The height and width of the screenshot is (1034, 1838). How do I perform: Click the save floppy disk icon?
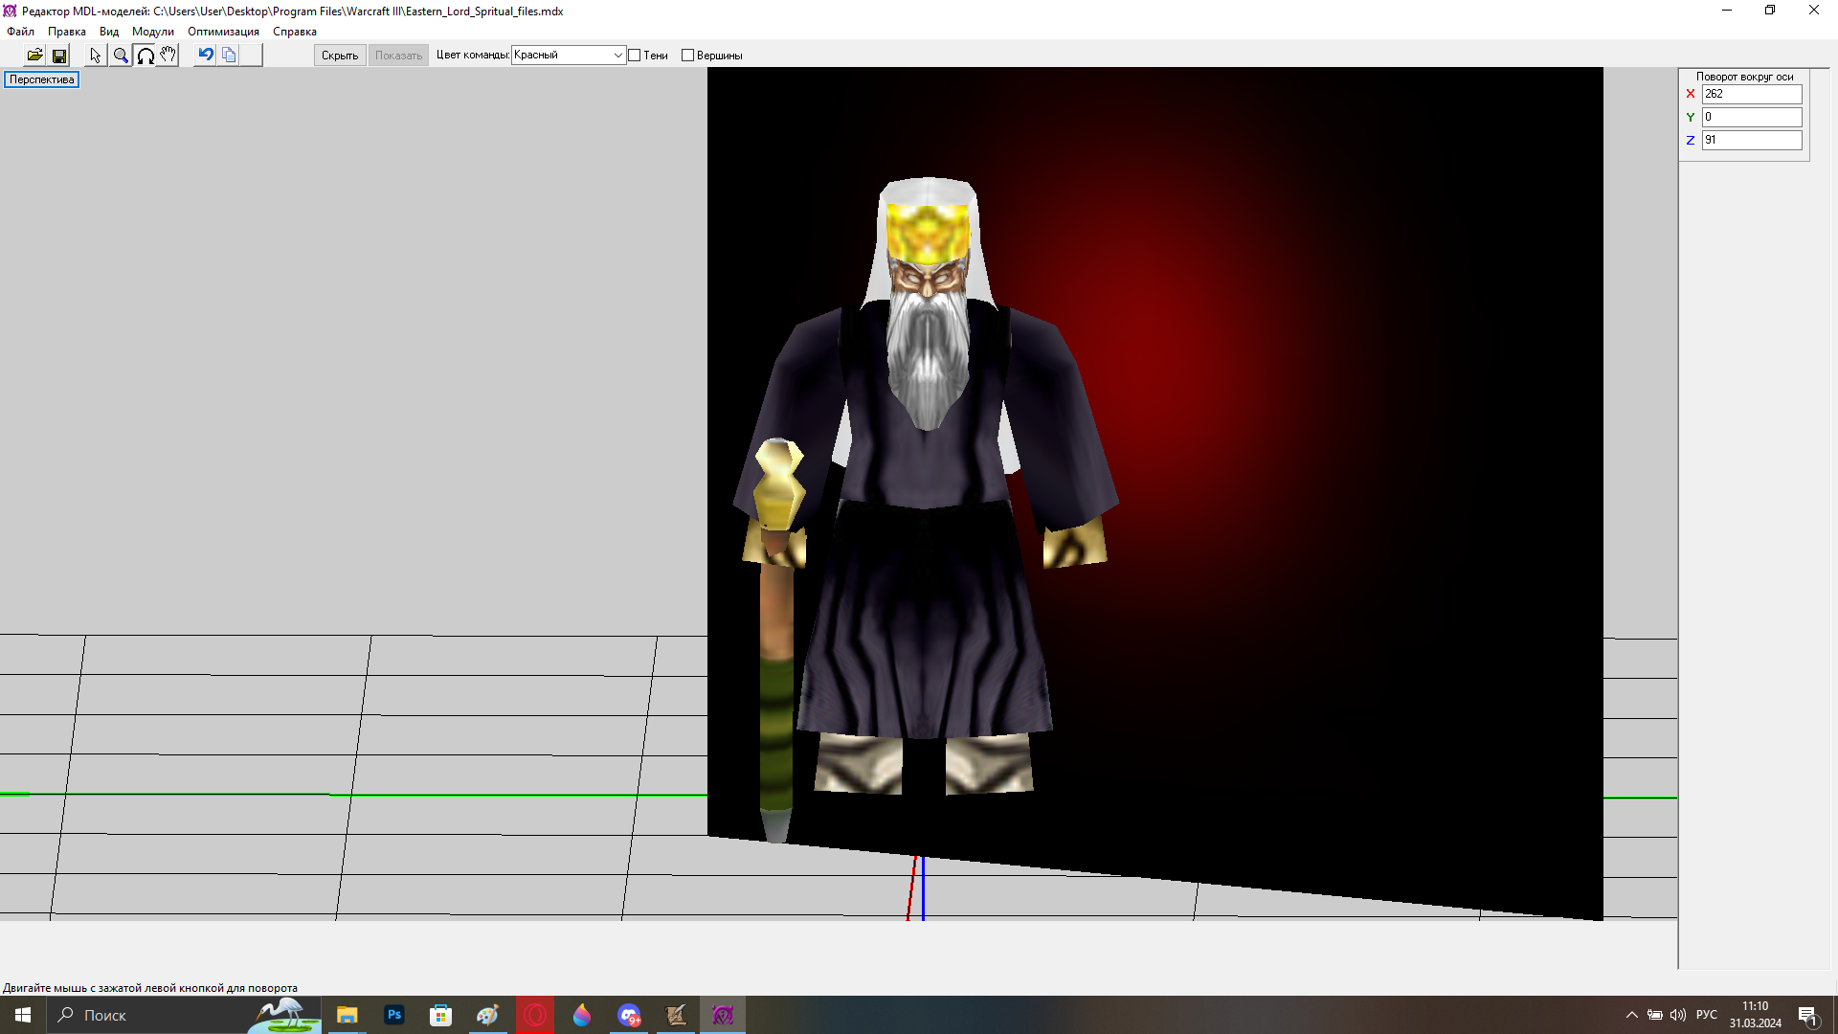coord(59,56)
